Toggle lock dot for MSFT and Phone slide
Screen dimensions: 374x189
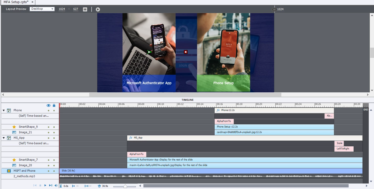point(54,171)
